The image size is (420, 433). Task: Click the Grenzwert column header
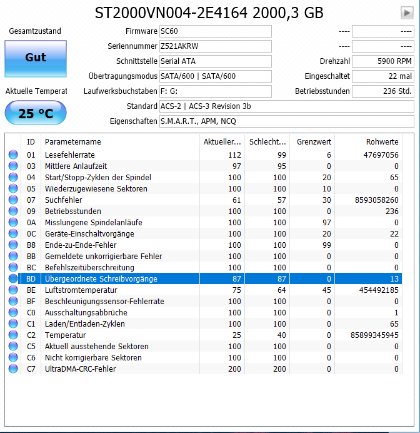[312, 142]
